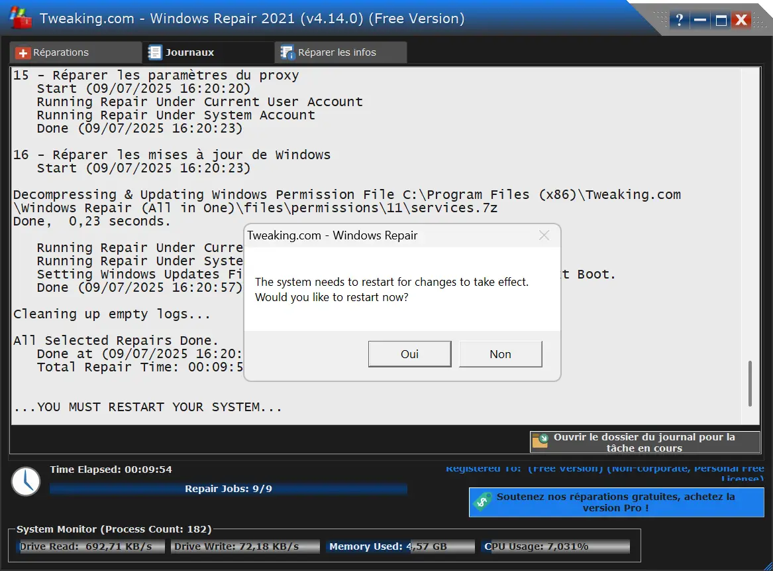Click the restart dialog message text
The width and height of the screenshot is (773, 571).
click(391, 290)
